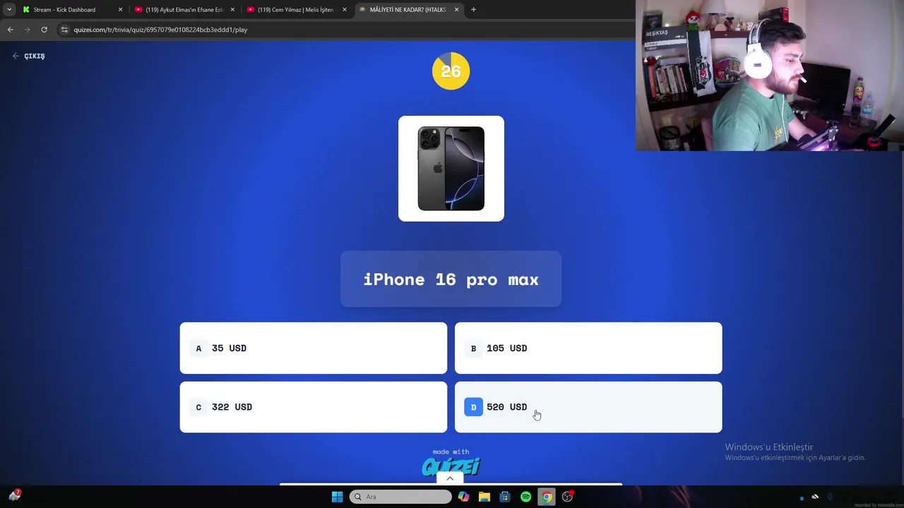
Task: Open Copilot from the taskbar
Action: (463, 497)
